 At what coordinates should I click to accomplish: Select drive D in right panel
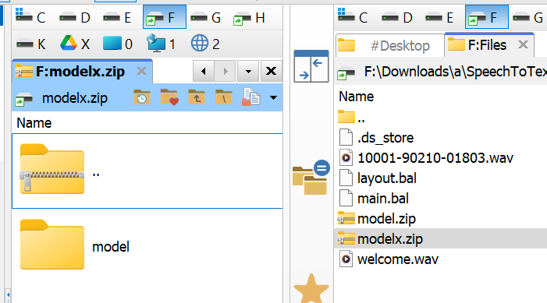coord(397,17)
